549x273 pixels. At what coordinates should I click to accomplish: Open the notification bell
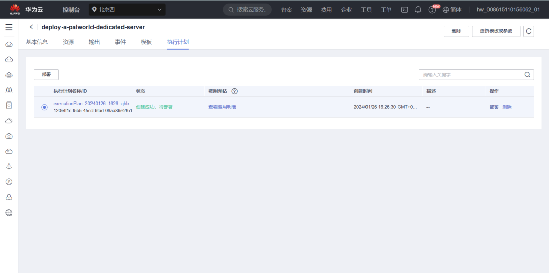418,10
